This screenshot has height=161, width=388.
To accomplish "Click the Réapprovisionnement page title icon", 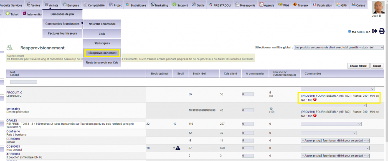I will [10, 47].
